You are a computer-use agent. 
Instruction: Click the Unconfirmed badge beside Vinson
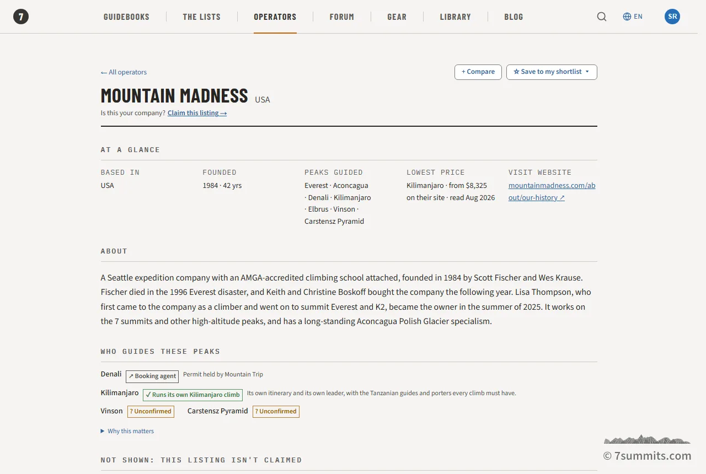point(151,411)
